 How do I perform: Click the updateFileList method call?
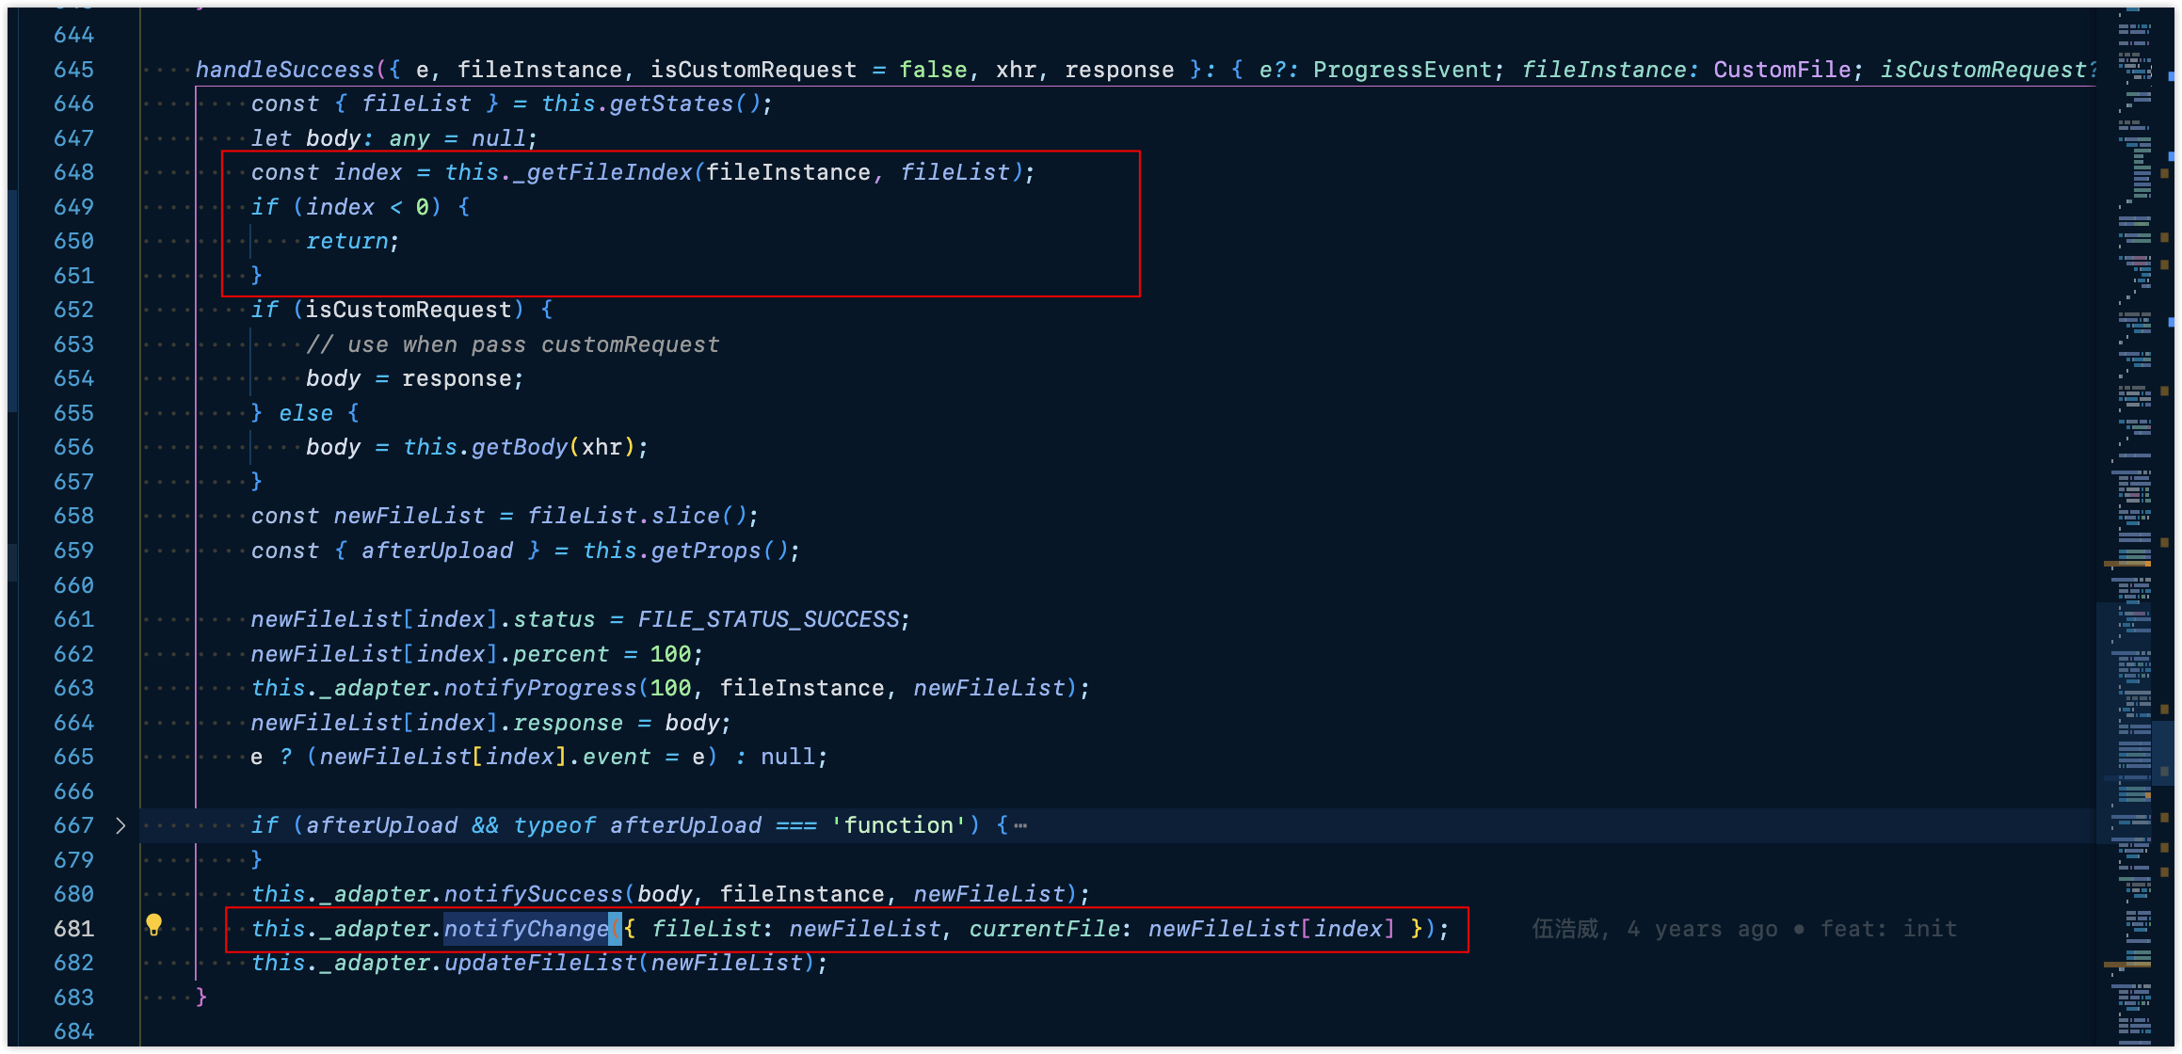[x=540, y=963]
